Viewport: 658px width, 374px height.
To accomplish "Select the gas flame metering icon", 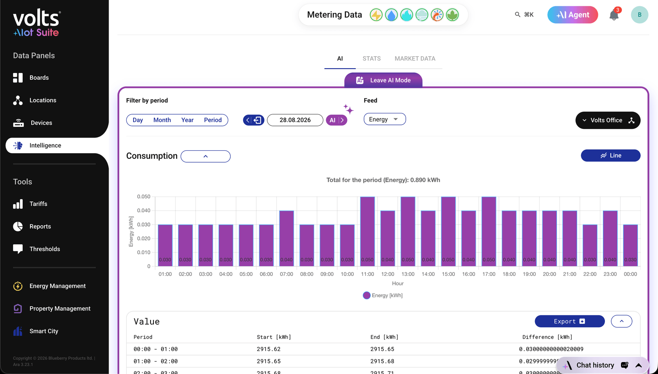I will pos(407,15).
